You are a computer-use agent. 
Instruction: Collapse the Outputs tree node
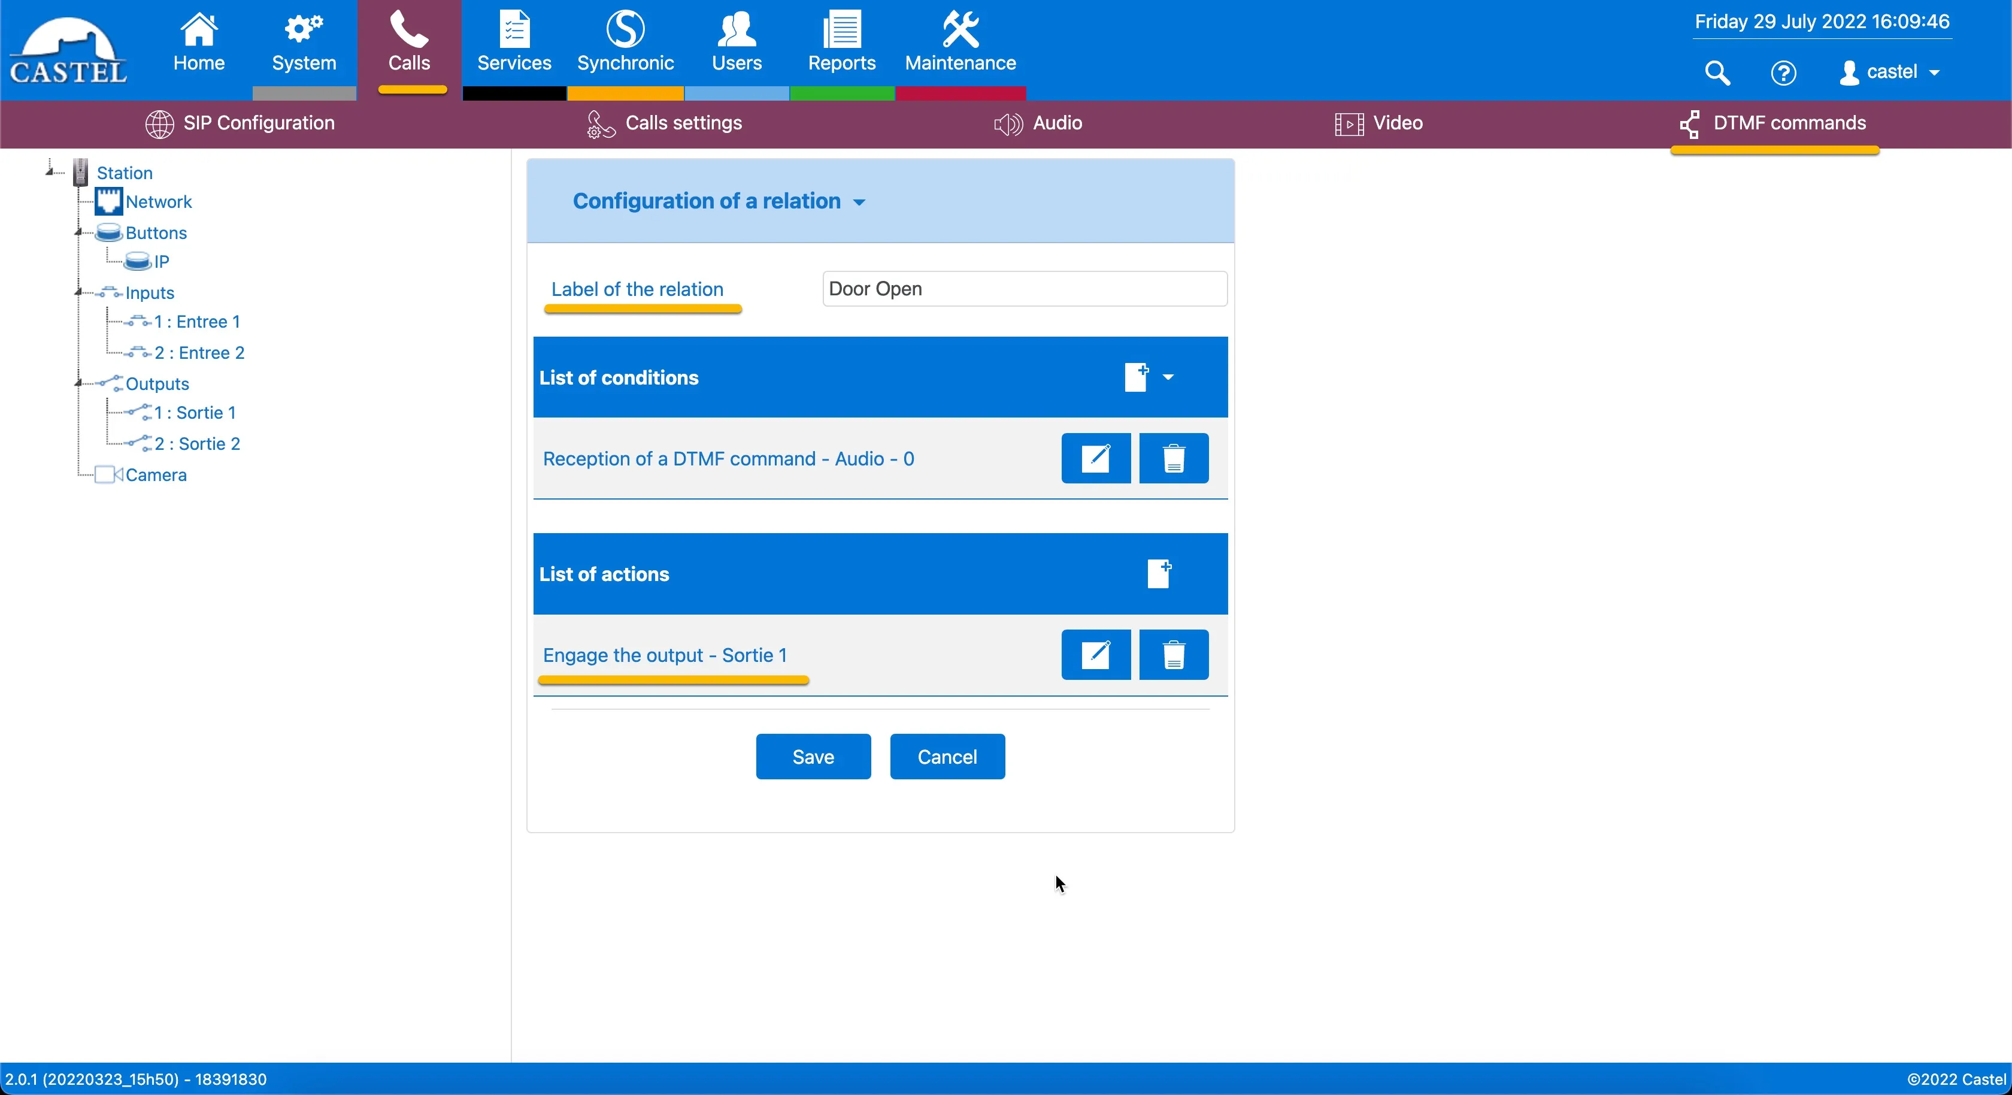[x=78, y=383]
